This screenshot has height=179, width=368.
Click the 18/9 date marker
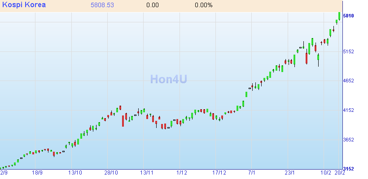37,173
